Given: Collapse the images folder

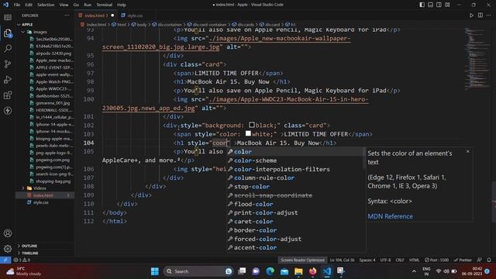Looking at the screenshot, I should coord(44,32).
